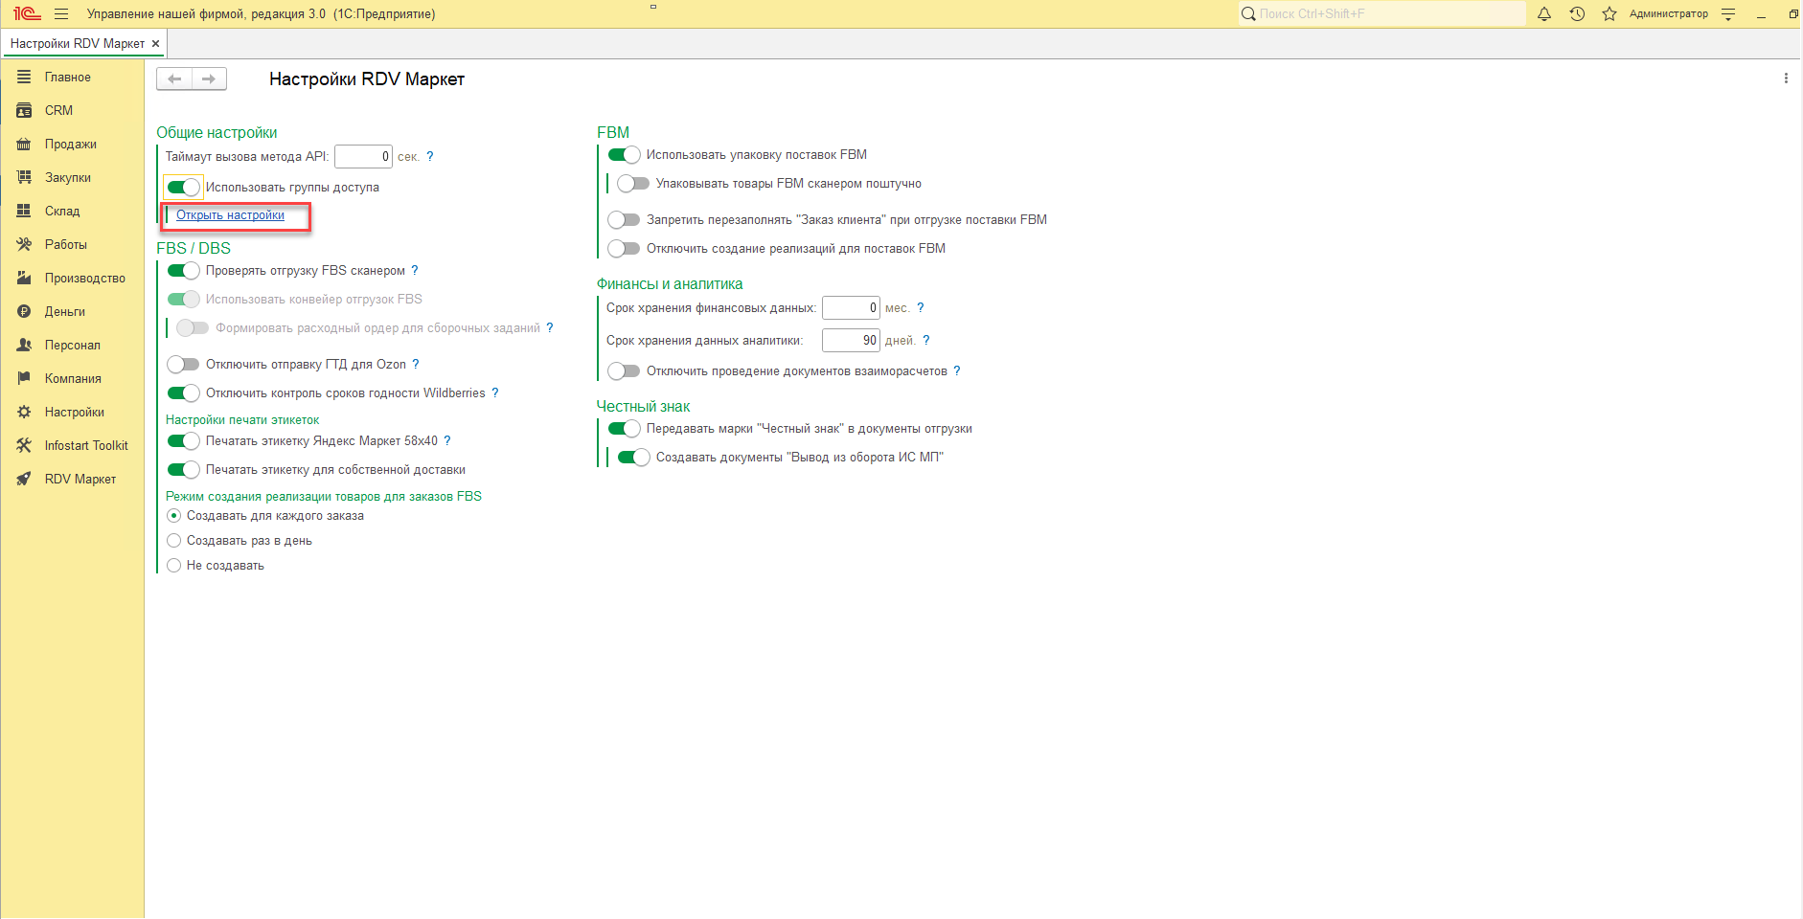Select Создавать для каждого заказа radio option
1803x919 pixels.
[173, 516]
